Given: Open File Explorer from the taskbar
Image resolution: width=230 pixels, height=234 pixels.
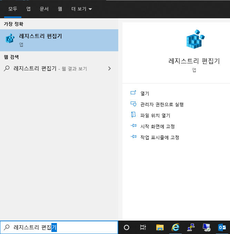Looking at the screenshot, I should (160, 227).
